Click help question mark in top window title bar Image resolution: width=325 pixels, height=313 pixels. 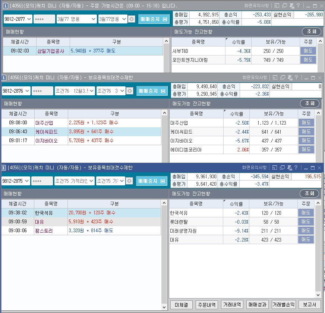(x=298, y=6)
